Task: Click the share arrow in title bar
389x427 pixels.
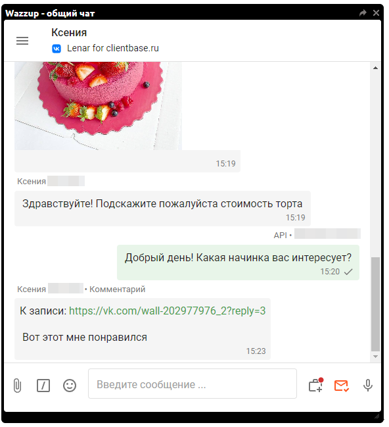Action: point(363,13)
